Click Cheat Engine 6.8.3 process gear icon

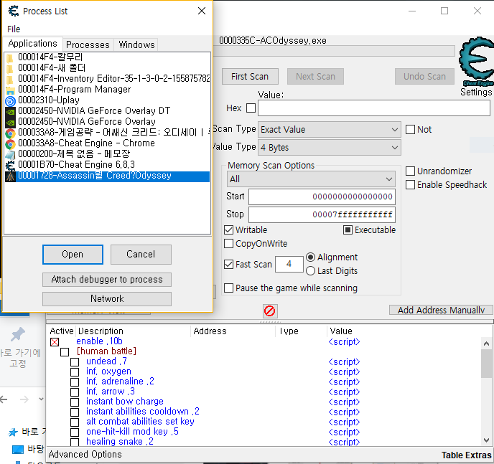pyautogui.click(x=10, y=166)
